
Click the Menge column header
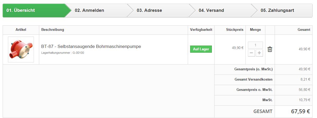tap(255, 30)
